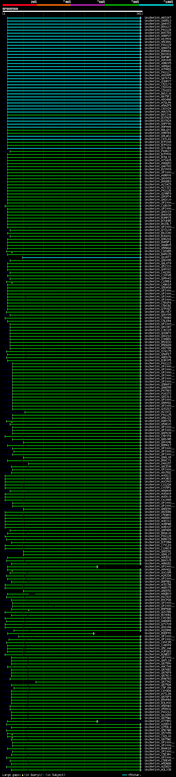176x777 pixels.
Task: Click UniRef100_O59931 label
Action: pos(158,709)
